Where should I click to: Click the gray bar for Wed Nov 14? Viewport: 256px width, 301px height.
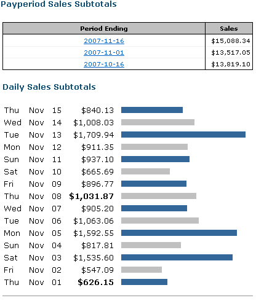(x=158, y=122)
